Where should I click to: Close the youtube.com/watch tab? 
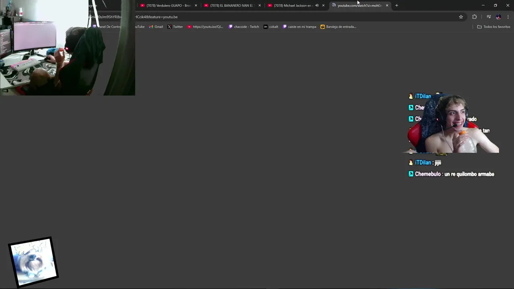point(387,6)
